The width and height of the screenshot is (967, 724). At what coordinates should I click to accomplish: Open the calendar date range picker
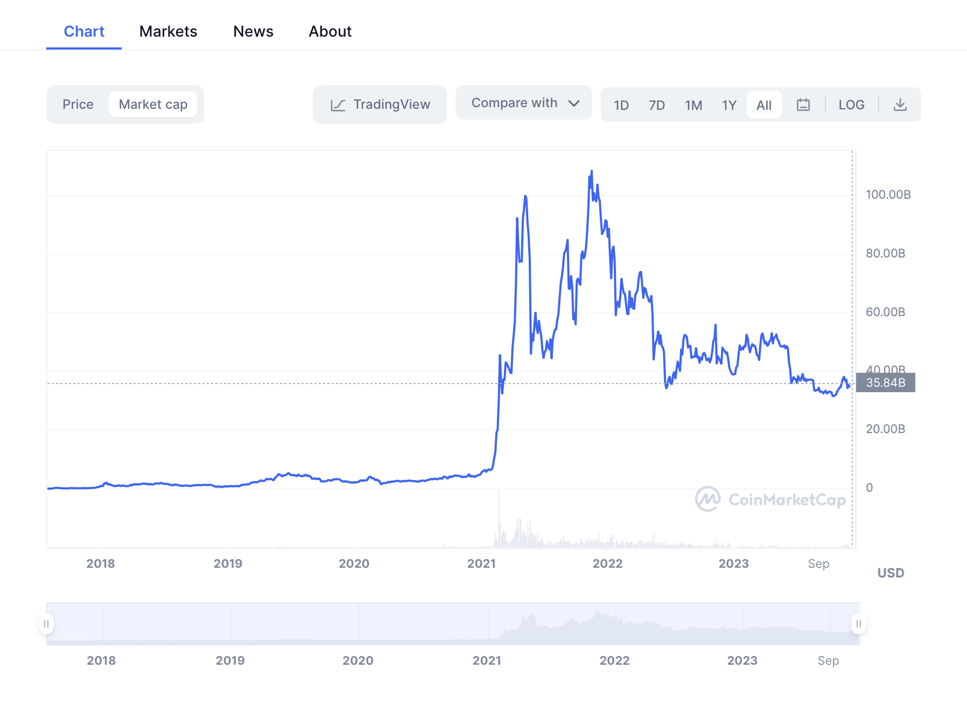pos(803,105)
